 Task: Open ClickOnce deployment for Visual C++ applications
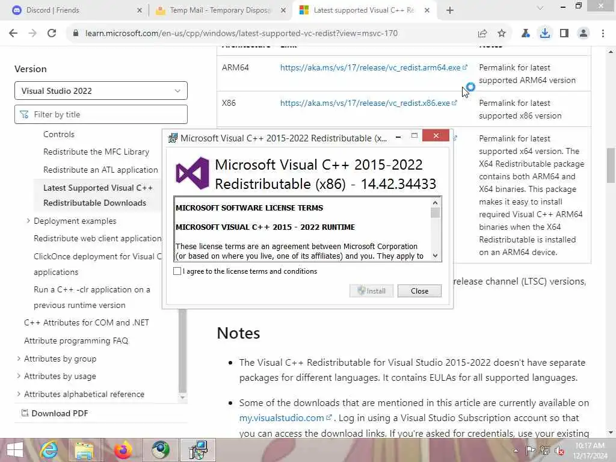coord(97,264)
